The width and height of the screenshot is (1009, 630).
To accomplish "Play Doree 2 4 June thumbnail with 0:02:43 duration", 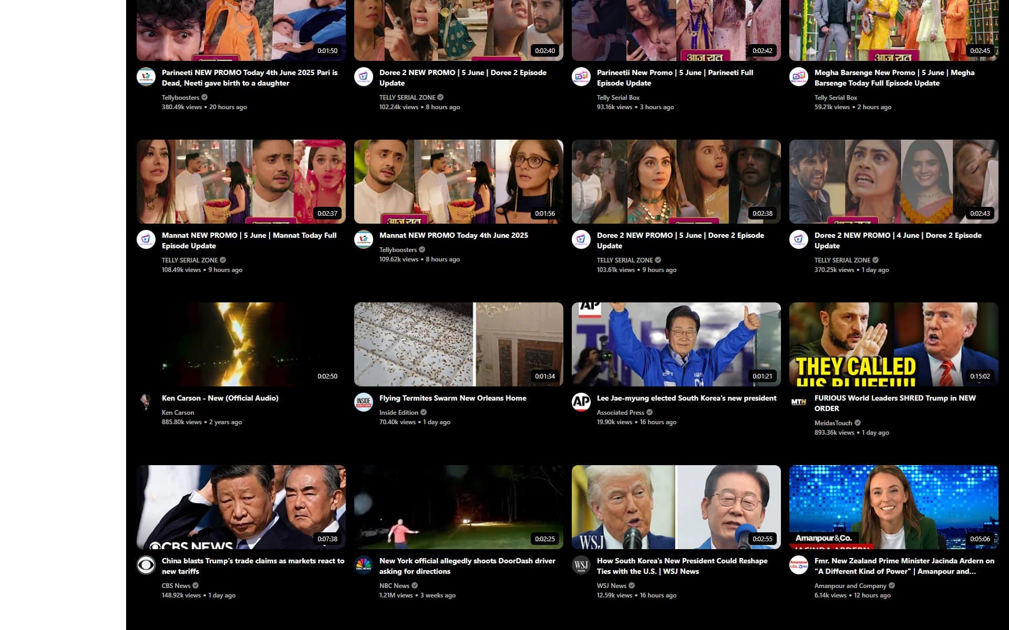I will coord(894,182).
